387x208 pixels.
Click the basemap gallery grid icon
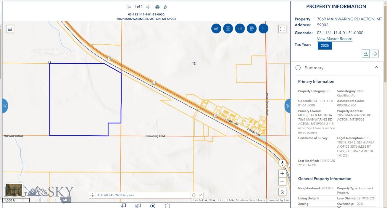(228, 28)
